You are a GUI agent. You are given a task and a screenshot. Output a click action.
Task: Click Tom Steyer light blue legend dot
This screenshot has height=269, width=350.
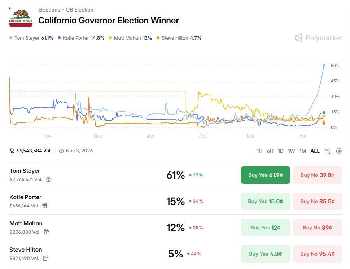pos(11,38)
